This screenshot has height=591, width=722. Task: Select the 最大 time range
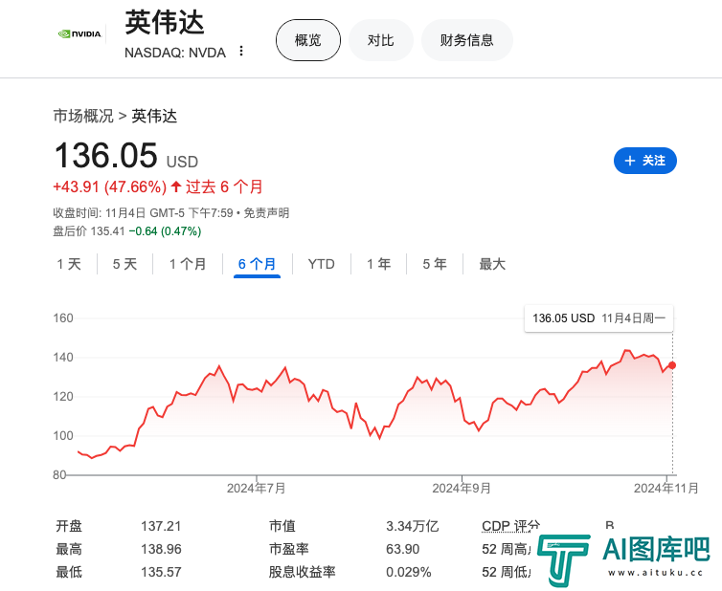[x=492, y=264]
